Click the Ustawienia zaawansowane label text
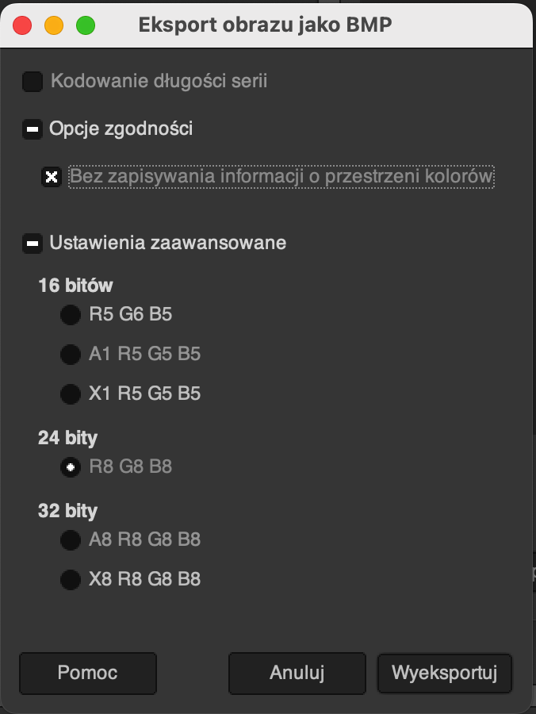 tap(167, 243)
